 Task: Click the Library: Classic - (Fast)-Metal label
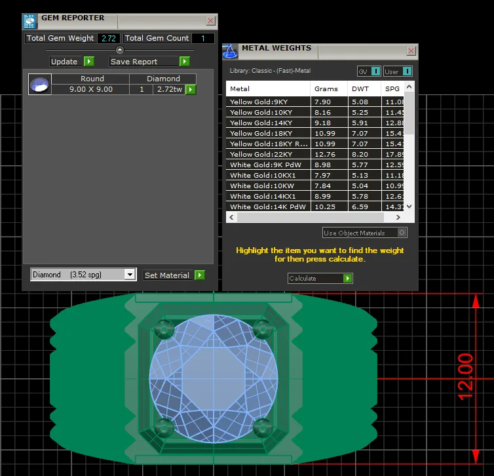pos(270,71)
